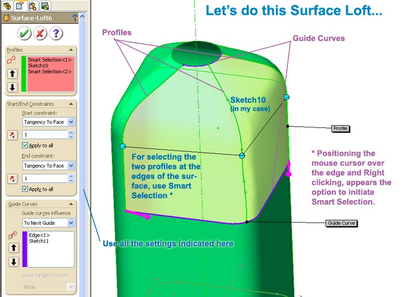Click magenta arrow handle on bottom-left edge
The height and width of the screenshot is (297, 408).
pyautogui.click(x=138, y=214)
